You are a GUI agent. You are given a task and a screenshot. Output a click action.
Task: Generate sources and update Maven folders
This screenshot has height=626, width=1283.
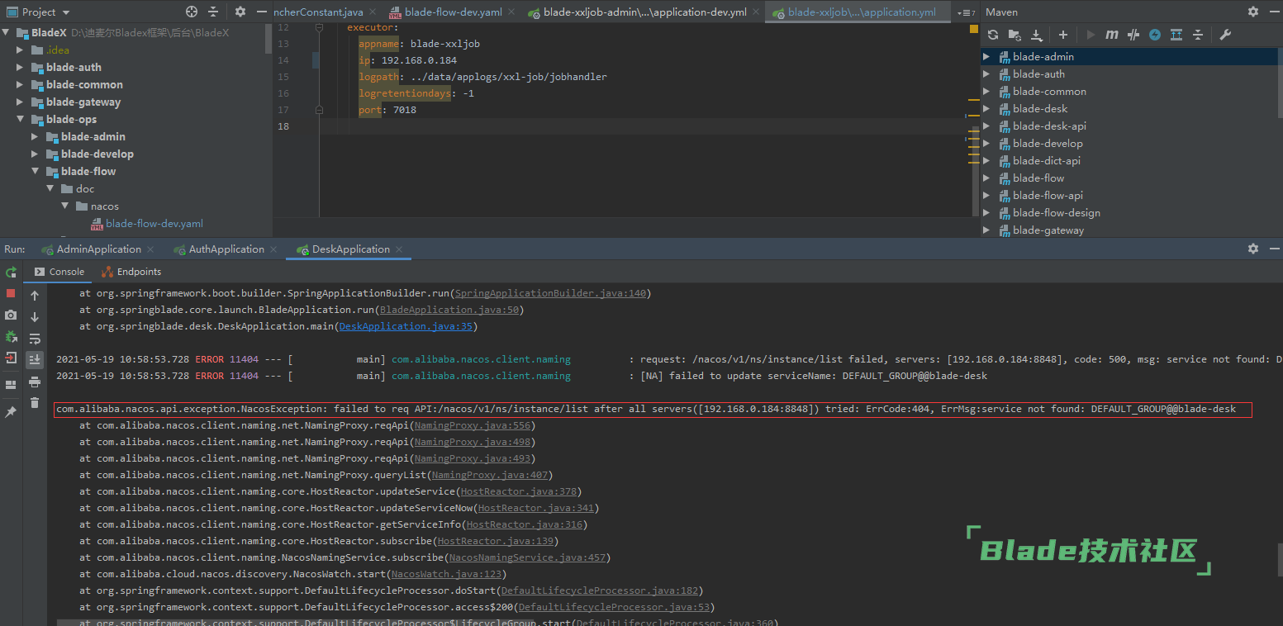[1015, 35]
